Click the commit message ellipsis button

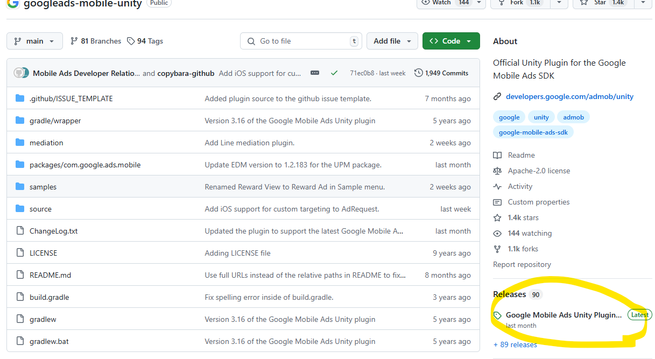(315, 73)
